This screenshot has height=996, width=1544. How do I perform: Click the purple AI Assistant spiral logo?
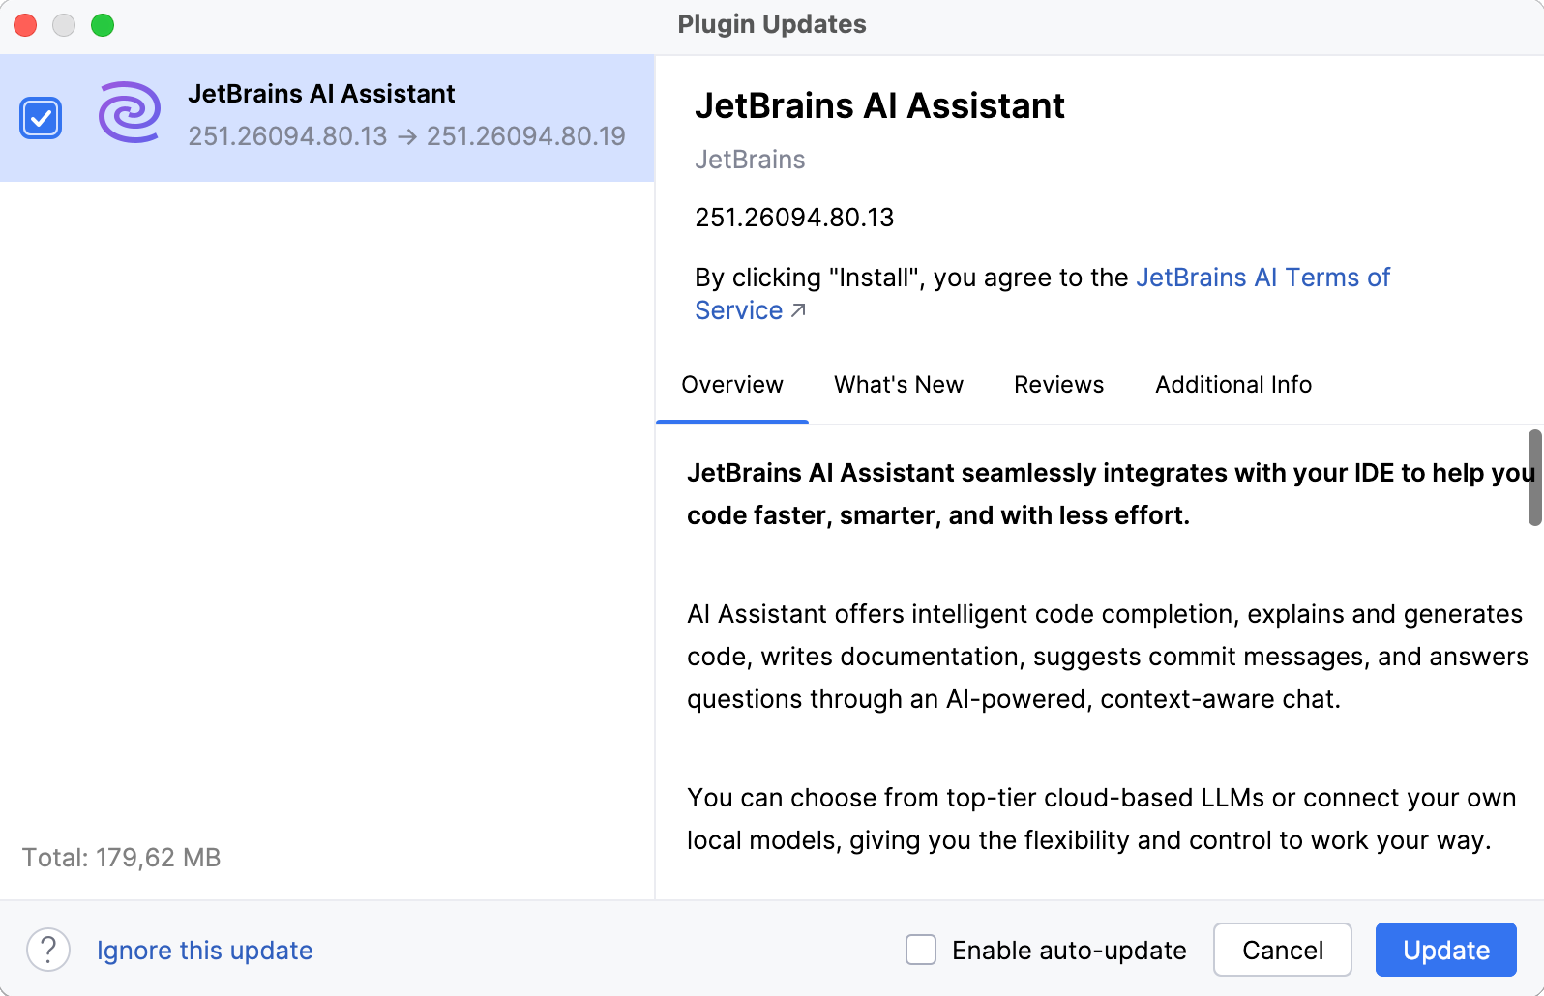click(x=129, y=113)
